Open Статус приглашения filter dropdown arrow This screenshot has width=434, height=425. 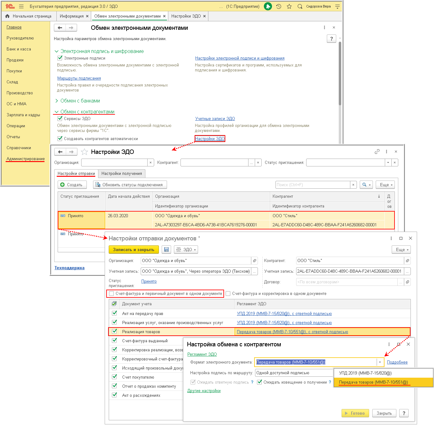[x=388, y=163]
